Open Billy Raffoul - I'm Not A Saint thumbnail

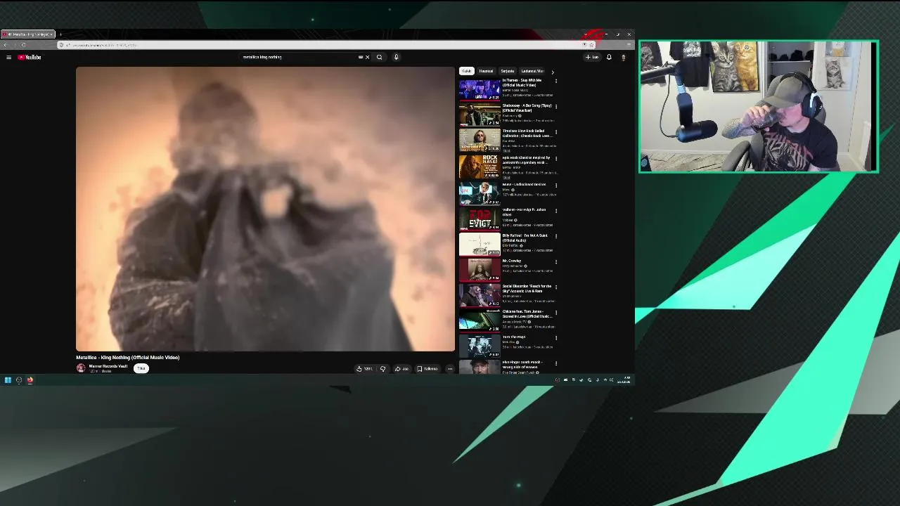point(480,245)
